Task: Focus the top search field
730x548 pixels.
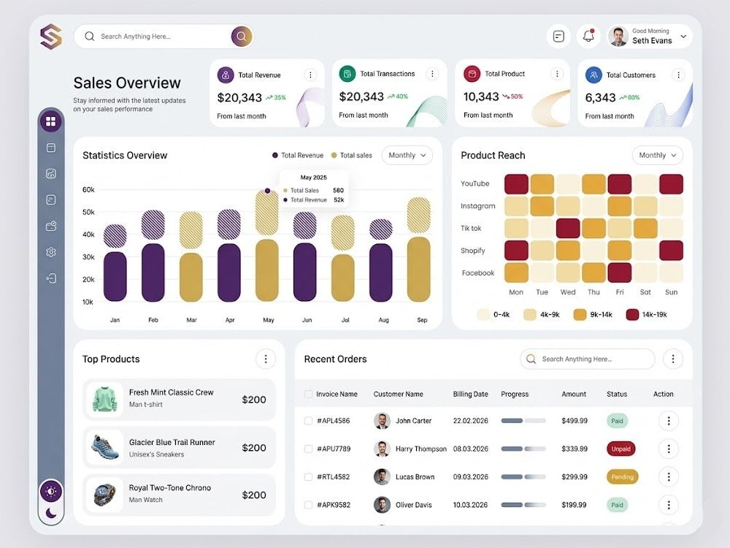Action: (163, 37)
